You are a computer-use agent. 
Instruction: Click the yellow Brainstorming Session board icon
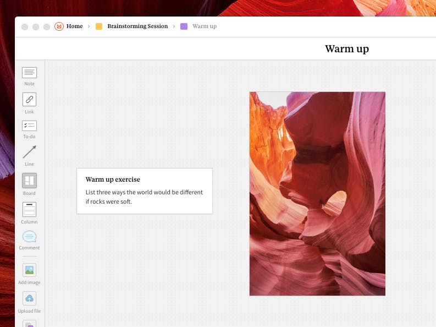[x=99, y=26]
